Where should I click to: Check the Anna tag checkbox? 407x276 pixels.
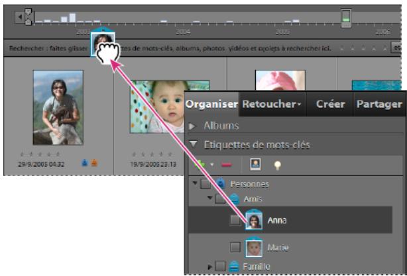tap(235, 220)
